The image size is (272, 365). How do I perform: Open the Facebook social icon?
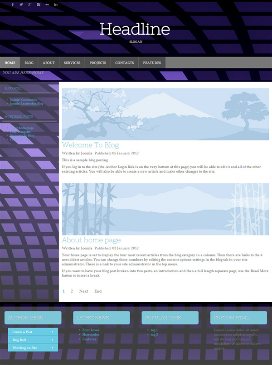pos(13,5)
